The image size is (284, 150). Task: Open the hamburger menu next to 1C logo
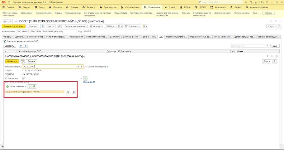pyautogui.click(x=9, y=2)
